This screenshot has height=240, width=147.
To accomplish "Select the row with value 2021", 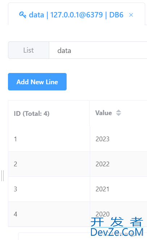I will 77,189.
